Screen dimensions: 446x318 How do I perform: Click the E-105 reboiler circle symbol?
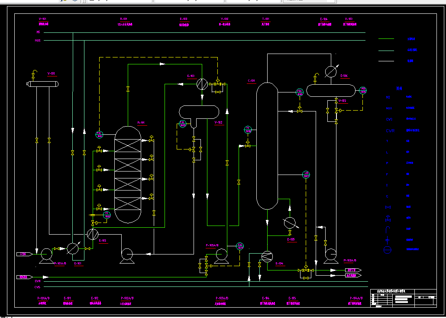click(290, 223)
